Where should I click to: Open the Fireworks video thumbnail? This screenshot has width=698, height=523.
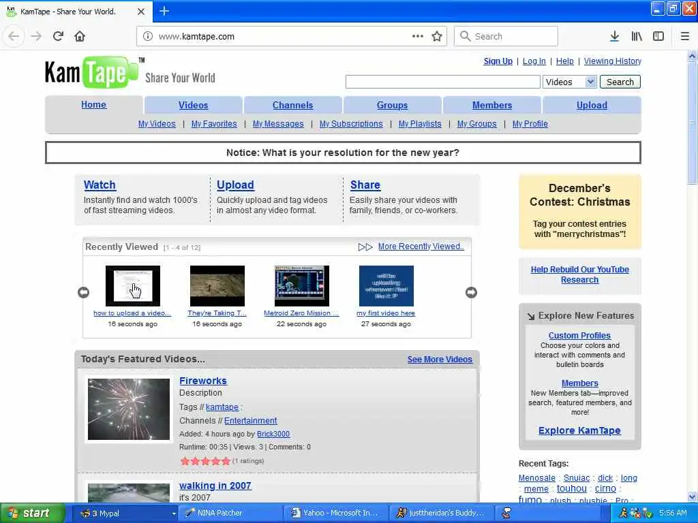129,409
